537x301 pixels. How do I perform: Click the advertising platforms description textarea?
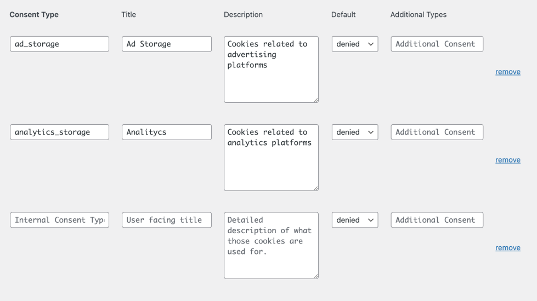(271, 70)
